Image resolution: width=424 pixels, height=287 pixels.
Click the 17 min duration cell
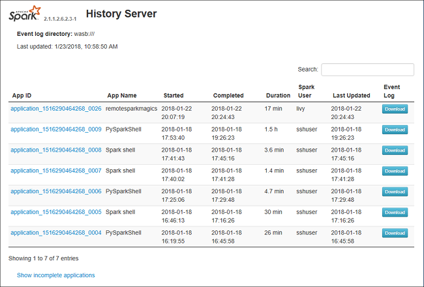click(273, 109)
